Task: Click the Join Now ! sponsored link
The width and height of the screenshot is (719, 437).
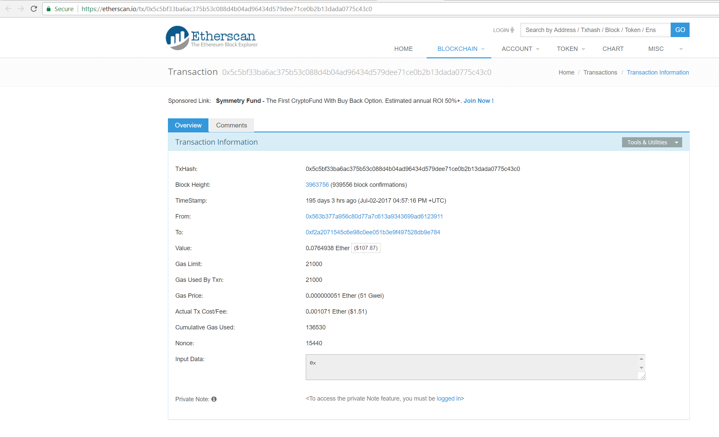Action: [478, 101]
